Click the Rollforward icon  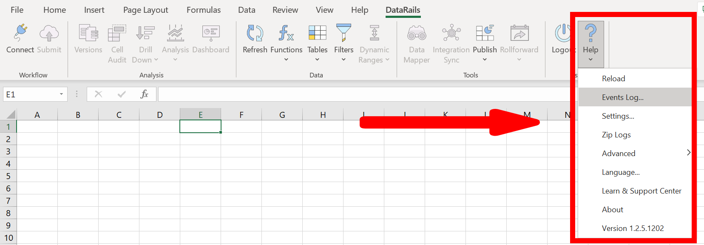519,33
